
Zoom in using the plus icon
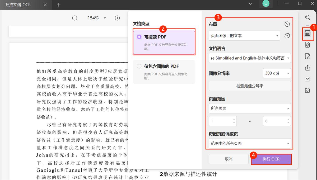pyautogui.click(x=117, y=18)
